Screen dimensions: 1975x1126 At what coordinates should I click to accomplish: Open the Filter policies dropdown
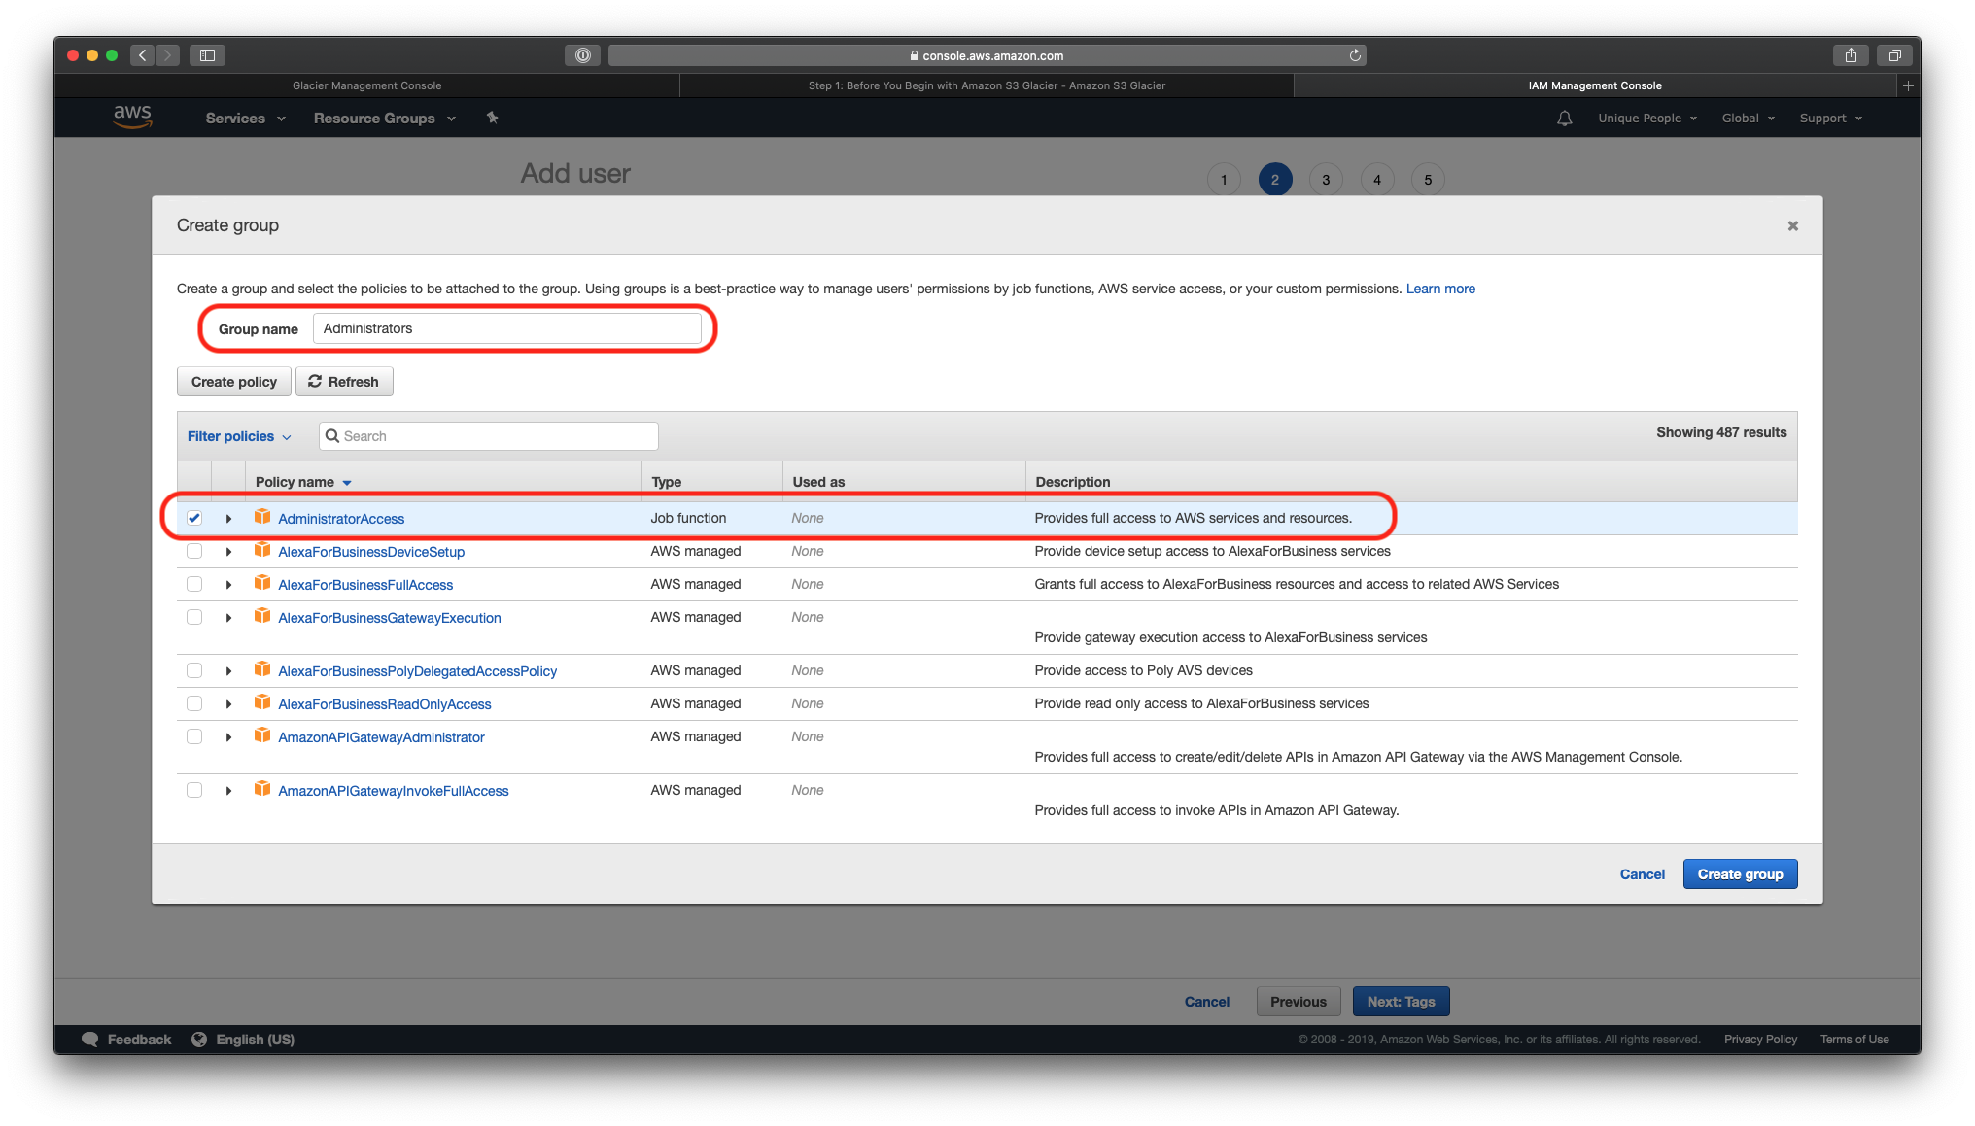[x=239, y=436]
